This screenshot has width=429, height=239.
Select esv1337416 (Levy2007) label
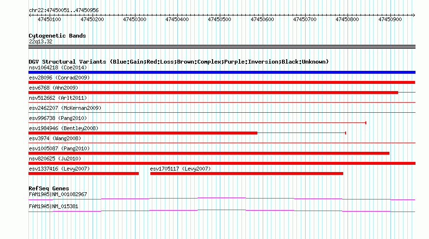click(x=59, y=169)
